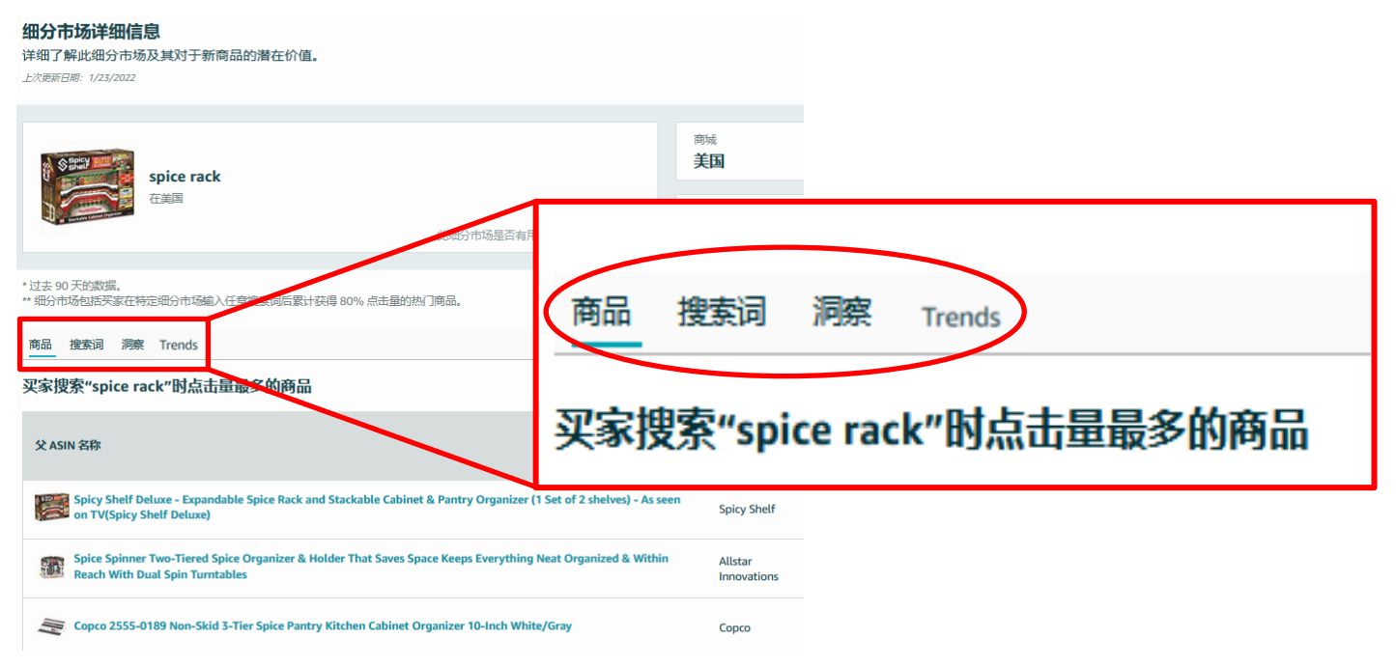1396x667 pixels.
Task: Open the Copco 2555-0189 product link
Action: pyautogui.click(x=323, y=625)
